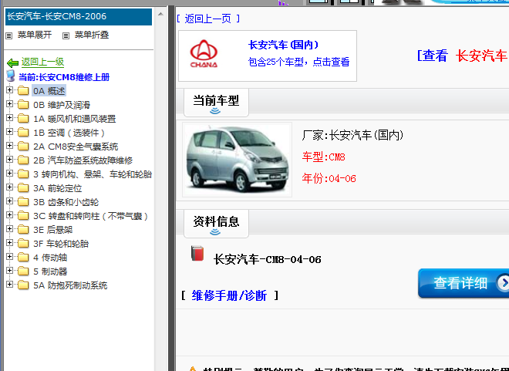509x371 pixels.
Task: Click wifi-style indicator under 当前车型
Action: pyautogui.click(x=215, y=111)
